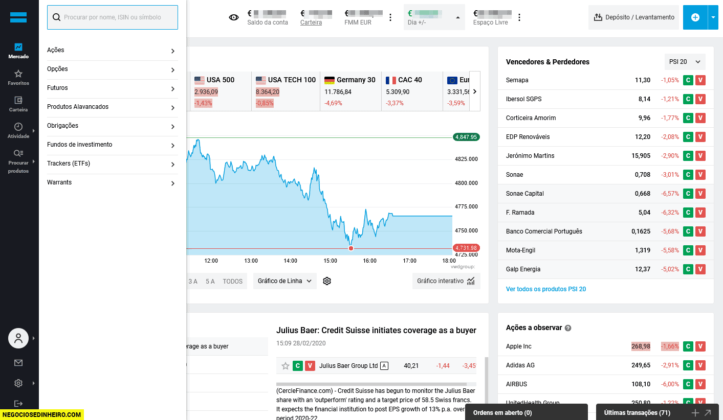Image resolution: width=723 pixels, height=420 pixels.
Task: Click the blue plus new order button
Action: [x=695, y=17]
